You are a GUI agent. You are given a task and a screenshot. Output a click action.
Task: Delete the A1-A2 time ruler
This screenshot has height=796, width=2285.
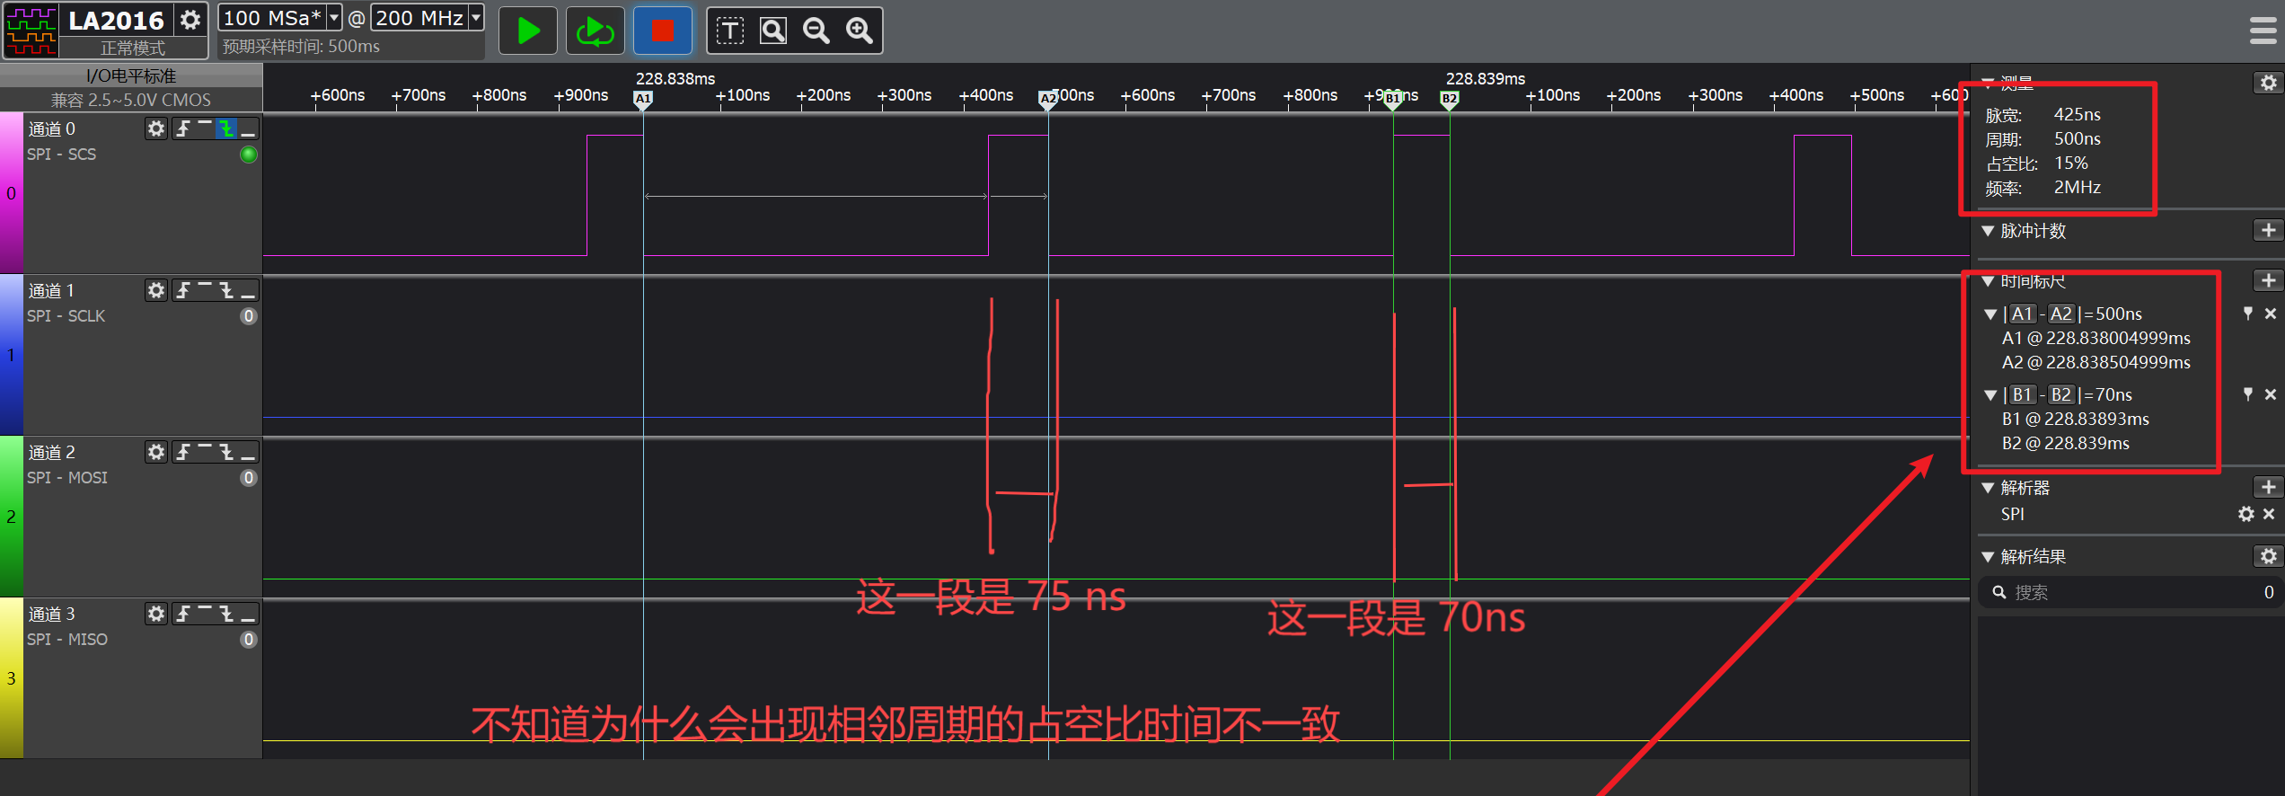tap(2270, 314)
